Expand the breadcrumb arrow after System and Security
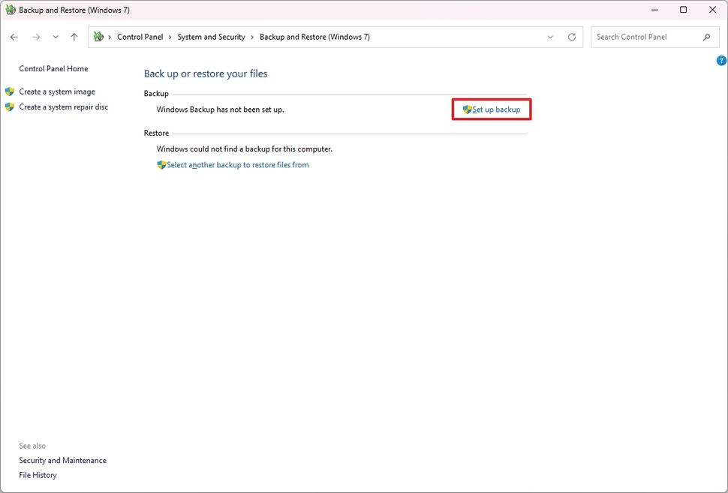Viewport: 728px width, 493px height. pyautogui.click(x=253, y=36)
